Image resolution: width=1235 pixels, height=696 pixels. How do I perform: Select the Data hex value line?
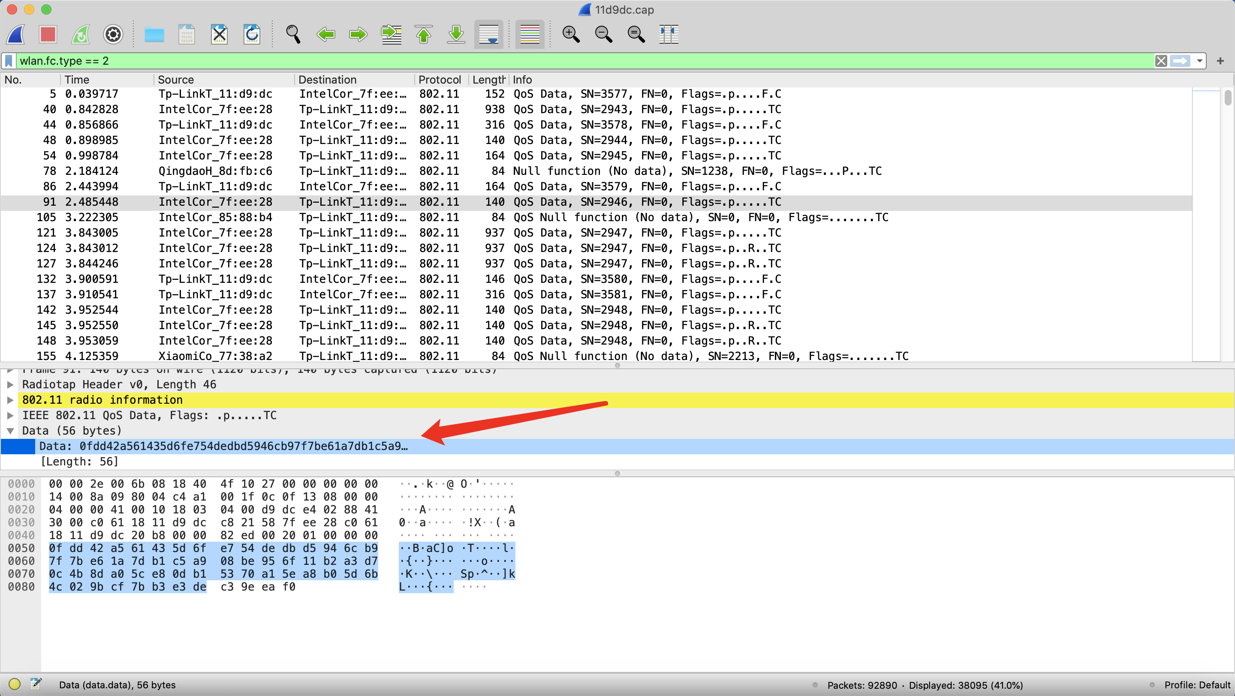point(617,447)
